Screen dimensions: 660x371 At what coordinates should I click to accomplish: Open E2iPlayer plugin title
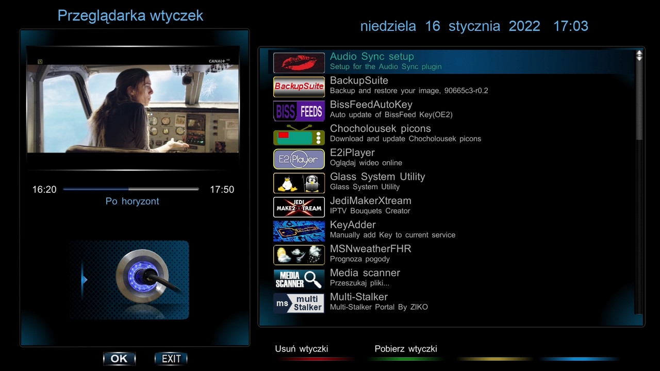352,153
